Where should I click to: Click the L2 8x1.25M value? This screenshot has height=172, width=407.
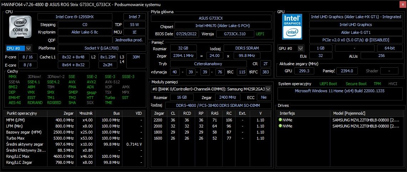(108, 57)
